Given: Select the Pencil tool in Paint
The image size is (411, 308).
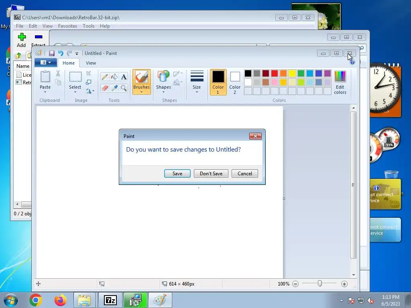Looking at the screenshot, I should (x=105, y=77).
